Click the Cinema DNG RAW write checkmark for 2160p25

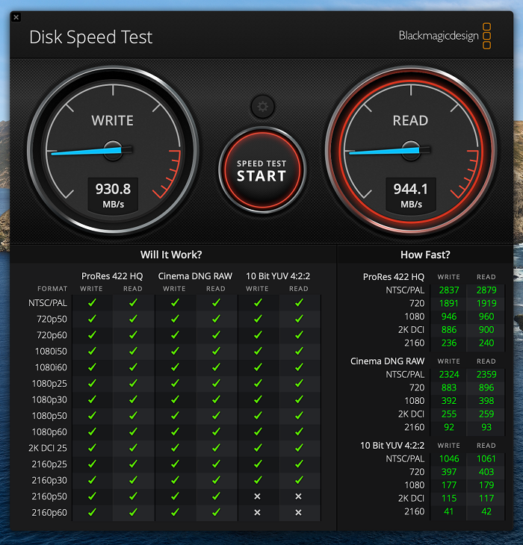click(x=175, y=464)
